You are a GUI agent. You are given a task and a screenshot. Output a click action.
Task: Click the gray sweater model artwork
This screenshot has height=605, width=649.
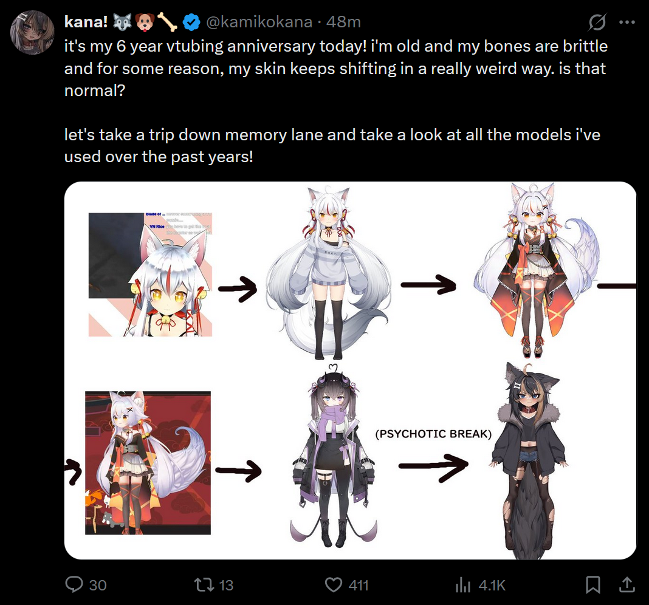pos(328,273)
